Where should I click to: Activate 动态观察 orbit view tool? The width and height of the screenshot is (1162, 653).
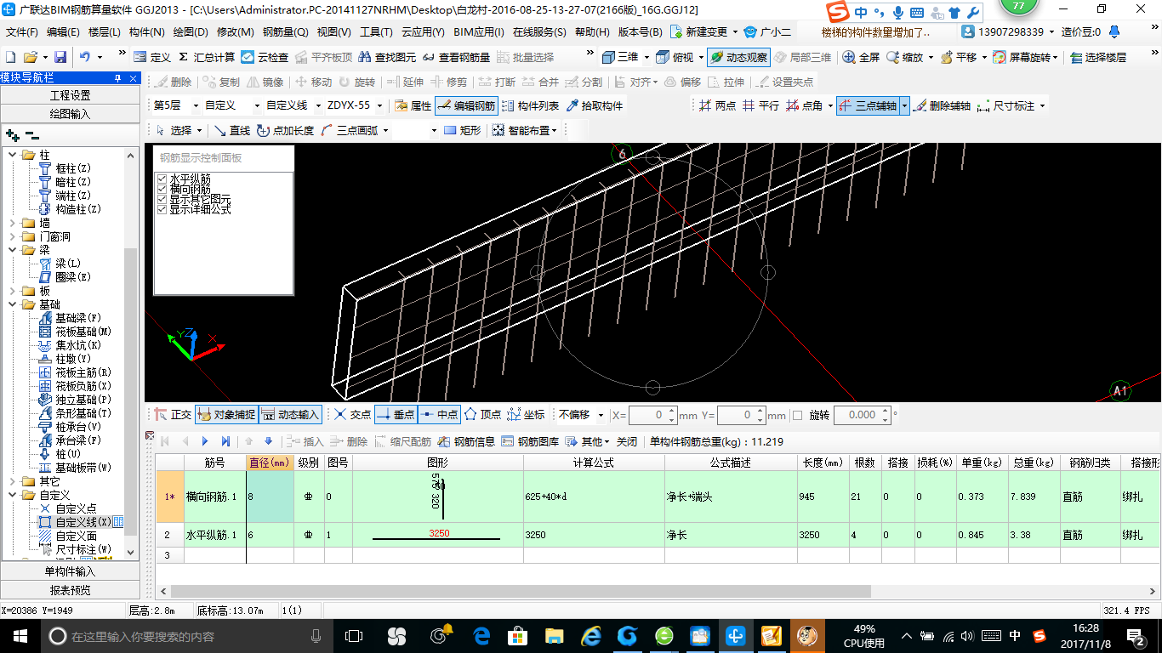tap(738, 57)
